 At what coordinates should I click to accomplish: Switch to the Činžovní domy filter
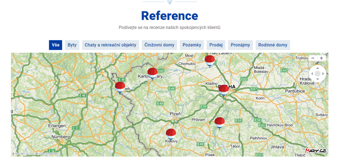(159, 45)
